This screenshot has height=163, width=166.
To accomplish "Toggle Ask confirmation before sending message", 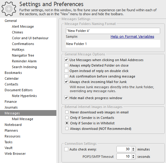I will pos(66,76).
